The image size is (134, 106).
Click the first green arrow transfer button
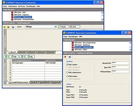pyautogui.click(x=6, y=57)
